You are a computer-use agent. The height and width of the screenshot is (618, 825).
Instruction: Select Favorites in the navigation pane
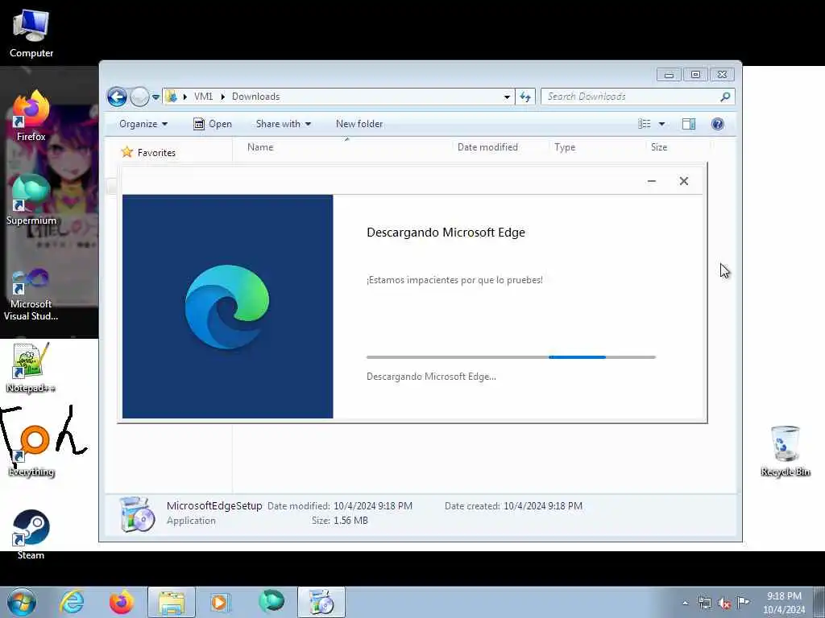155,152
